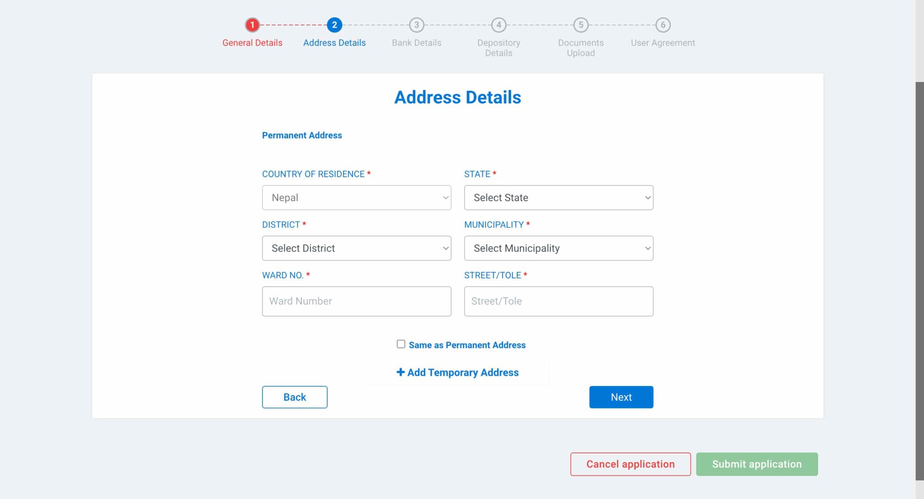Click the page vertical scrollbar thumb
The height and width of the screenshot is (499, 924).
(919, 281)
